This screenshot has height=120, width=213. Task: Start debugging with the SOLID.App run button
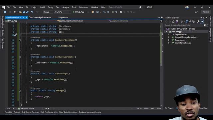[x=79, y=12]
